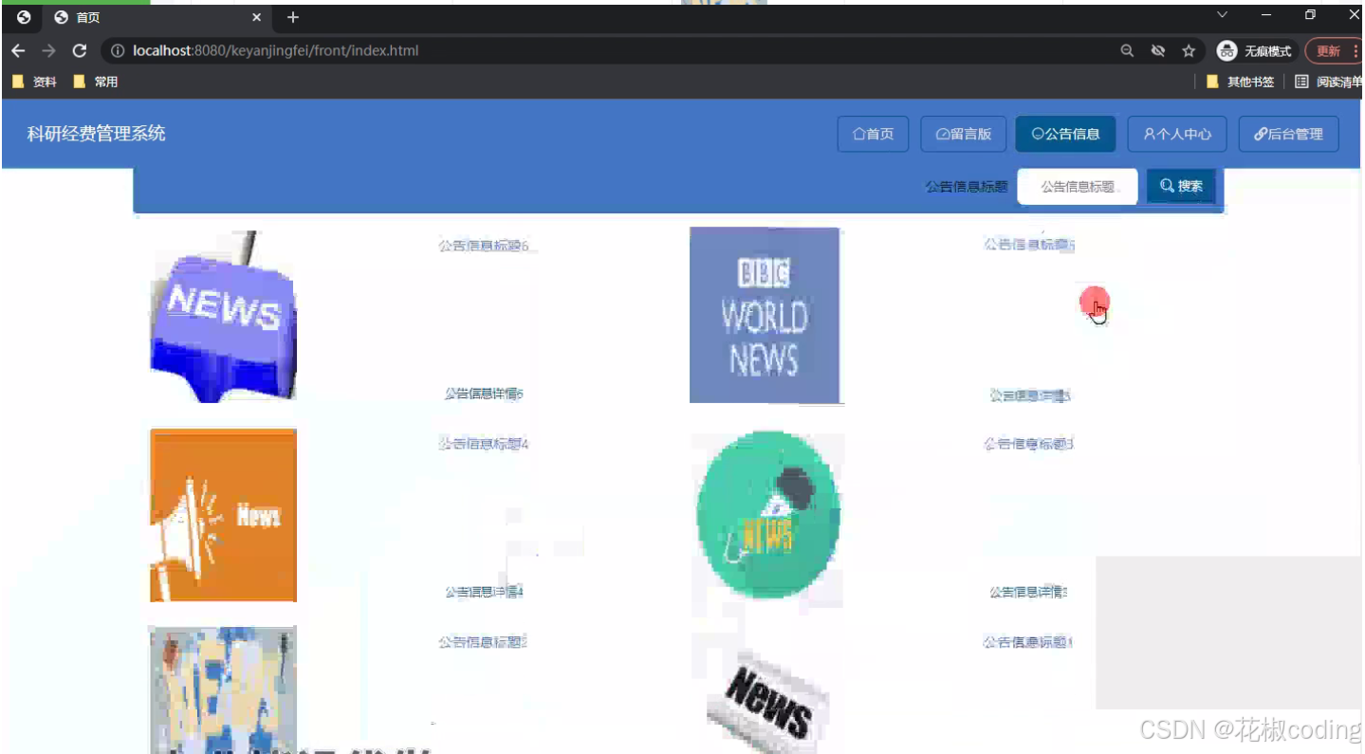Open the page zoom magnifier icon in address bar

tap(1127, 50)
